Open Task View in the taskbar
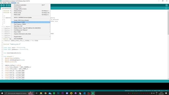The image size is (169, 95). click(36, 93)
